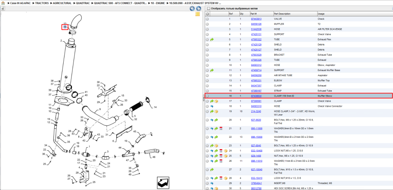Image resolution: width=393 pixels, height=190 pixels.
Task: Click green arrow icon on CLAMP row 17
Action: tap(212, 101)
